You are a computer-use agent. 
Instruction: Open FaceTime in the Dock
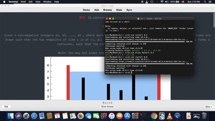coord(96,116)
